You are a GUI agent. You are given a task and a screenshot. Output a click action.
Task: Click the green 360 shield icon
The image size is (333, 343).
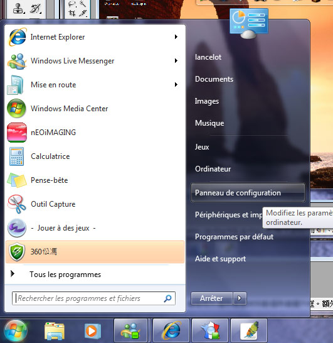pos(17,252)
